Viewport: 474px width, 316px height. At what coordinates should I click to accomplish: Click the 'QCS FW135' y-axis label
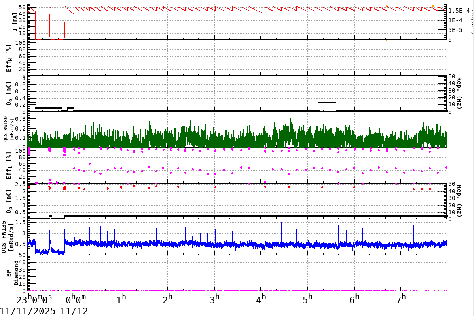[x=9, y=237]
